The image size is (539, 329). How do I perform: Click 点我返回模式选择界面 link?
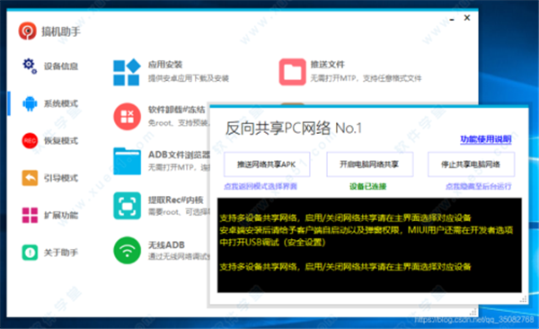261,187
